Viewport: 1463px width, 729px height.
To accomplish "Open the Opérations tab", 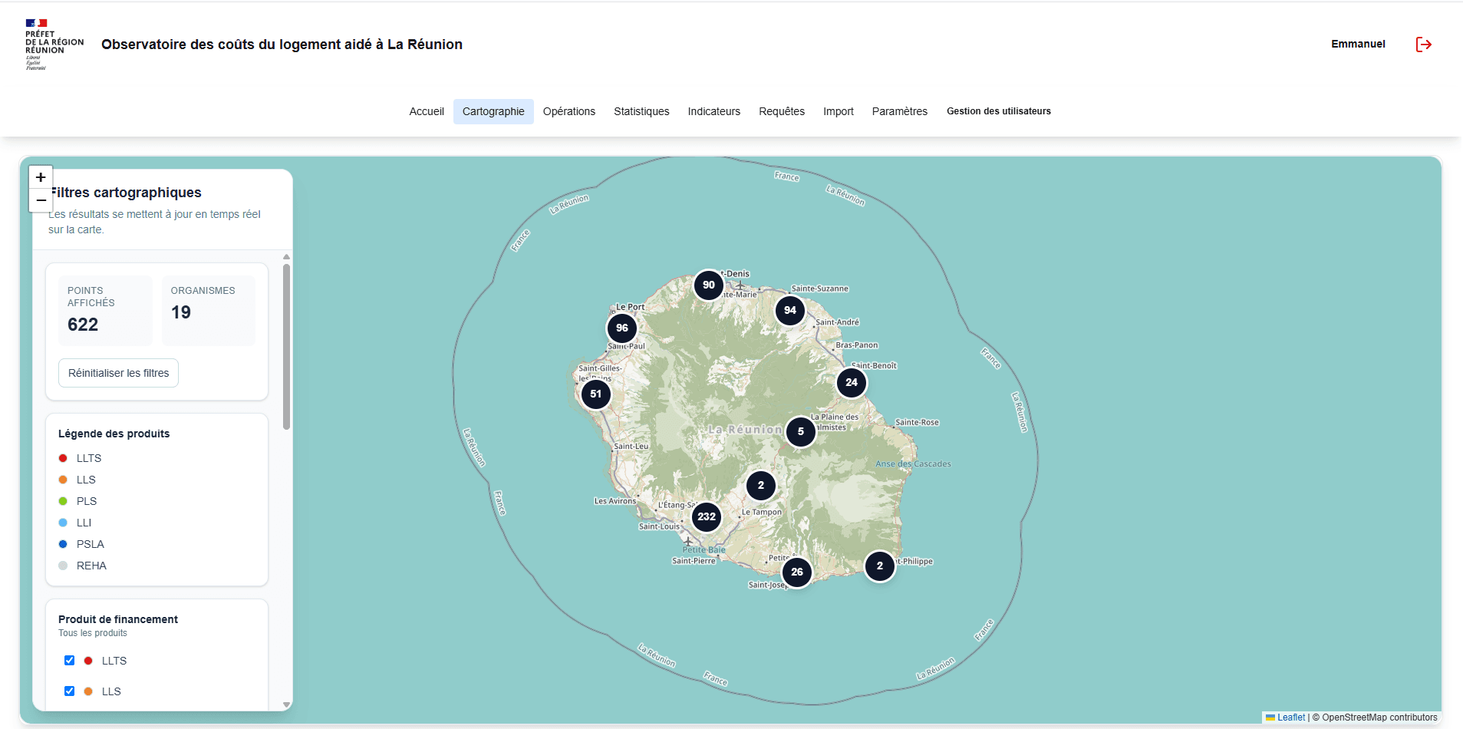I will [569, 111].
